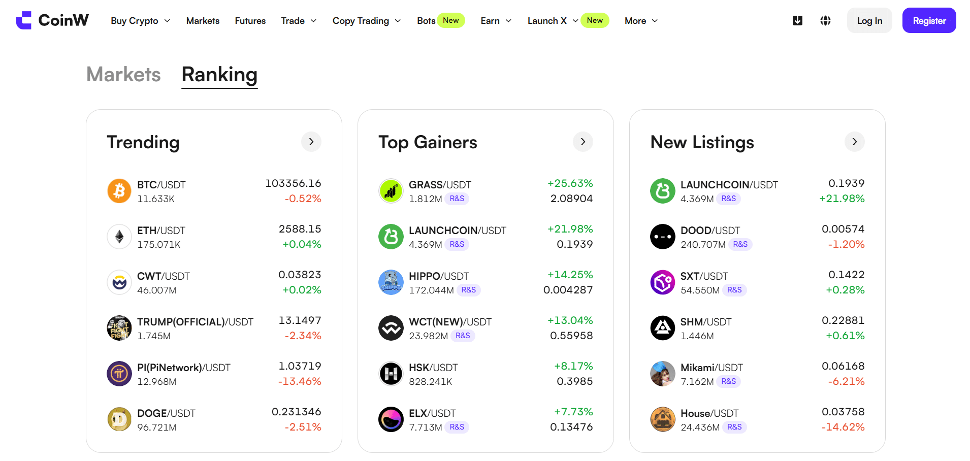Click the Mikami coin icon

663,374
